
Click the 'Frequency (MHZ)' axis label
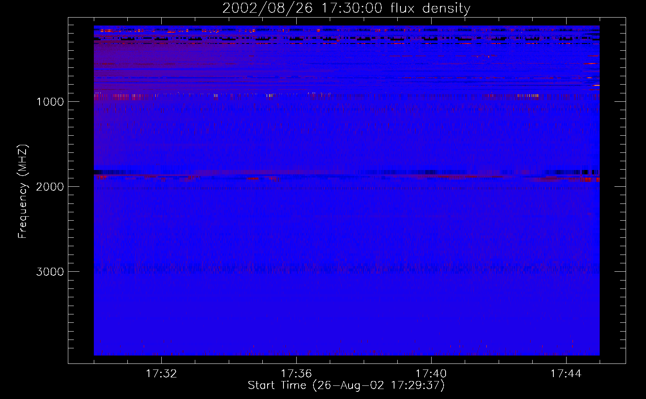click(23, 191)
